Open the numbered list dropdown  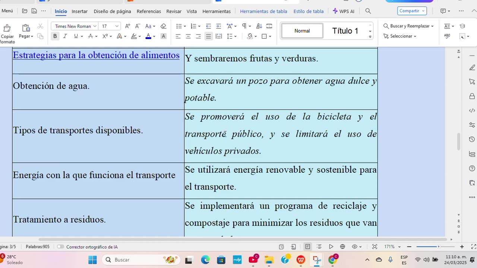tap(199, 26)
